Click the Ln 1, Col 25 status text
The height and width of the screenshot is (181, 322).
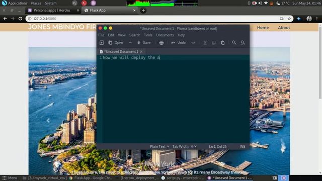pyautogui.click(x=218, y=146)
